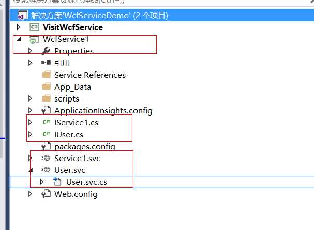Click the web project icon beside WcfService1
The image size is (314, 230).
tap(34, 39)
